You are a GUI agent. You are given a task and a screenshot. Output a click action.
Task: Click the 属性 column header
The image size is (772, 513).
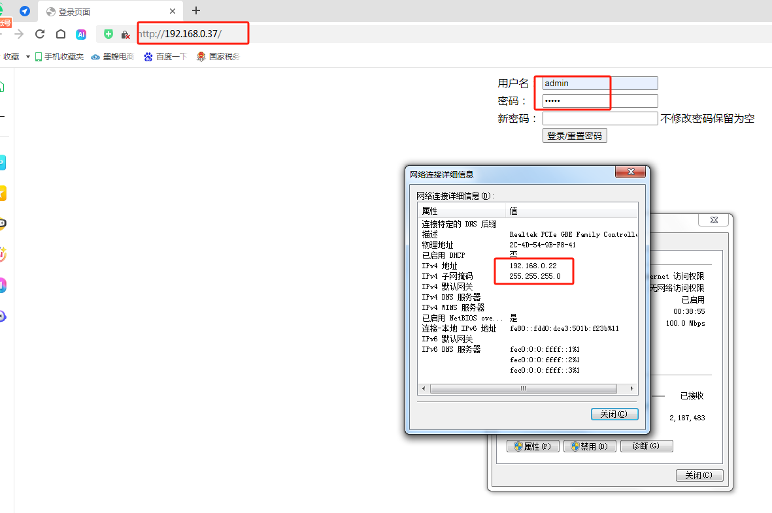[462, 211]
